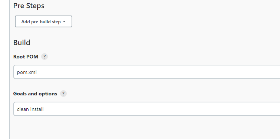Open help for Root POM
The image size is (280, 139).
pyautogui.click(x=45, y=57)
